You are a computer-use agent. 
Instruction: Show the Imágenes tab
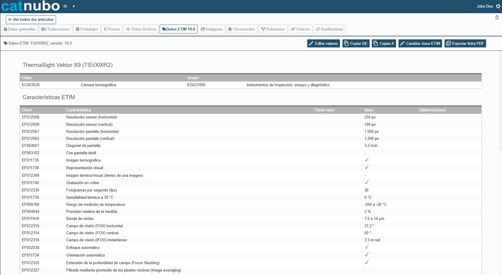(x=212, y=29)
